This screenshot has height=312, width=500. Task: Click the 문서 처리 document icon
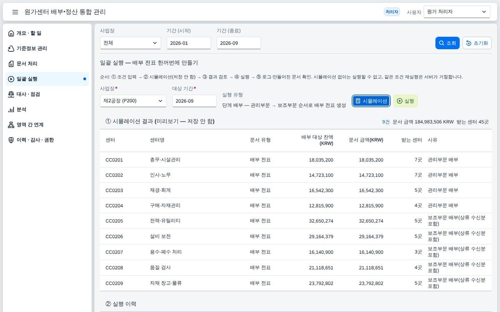11,64
